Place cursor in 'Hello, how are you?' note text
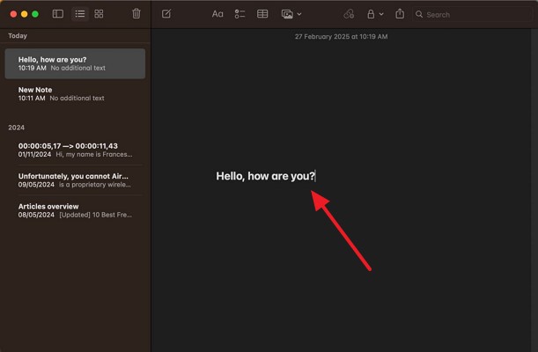The width and height of the screenshot is (538, 352). [x=265, y=176]
